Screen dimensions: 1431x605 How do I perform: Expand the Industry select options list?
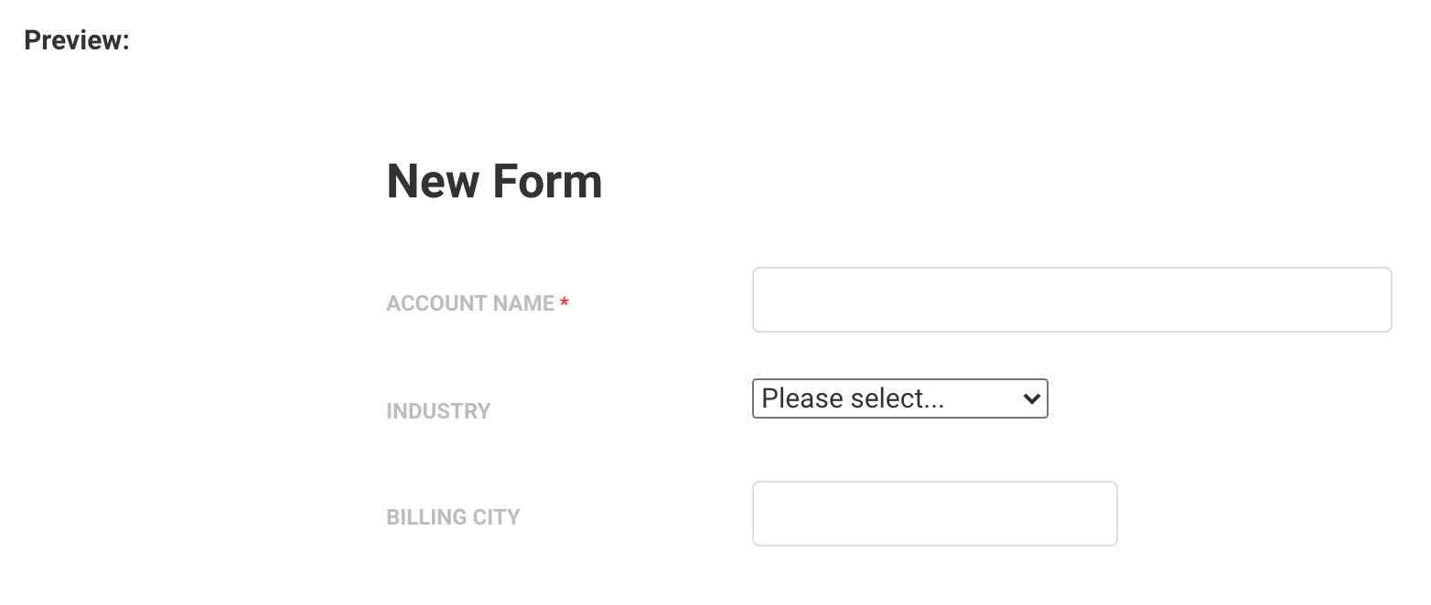point(899,398)
